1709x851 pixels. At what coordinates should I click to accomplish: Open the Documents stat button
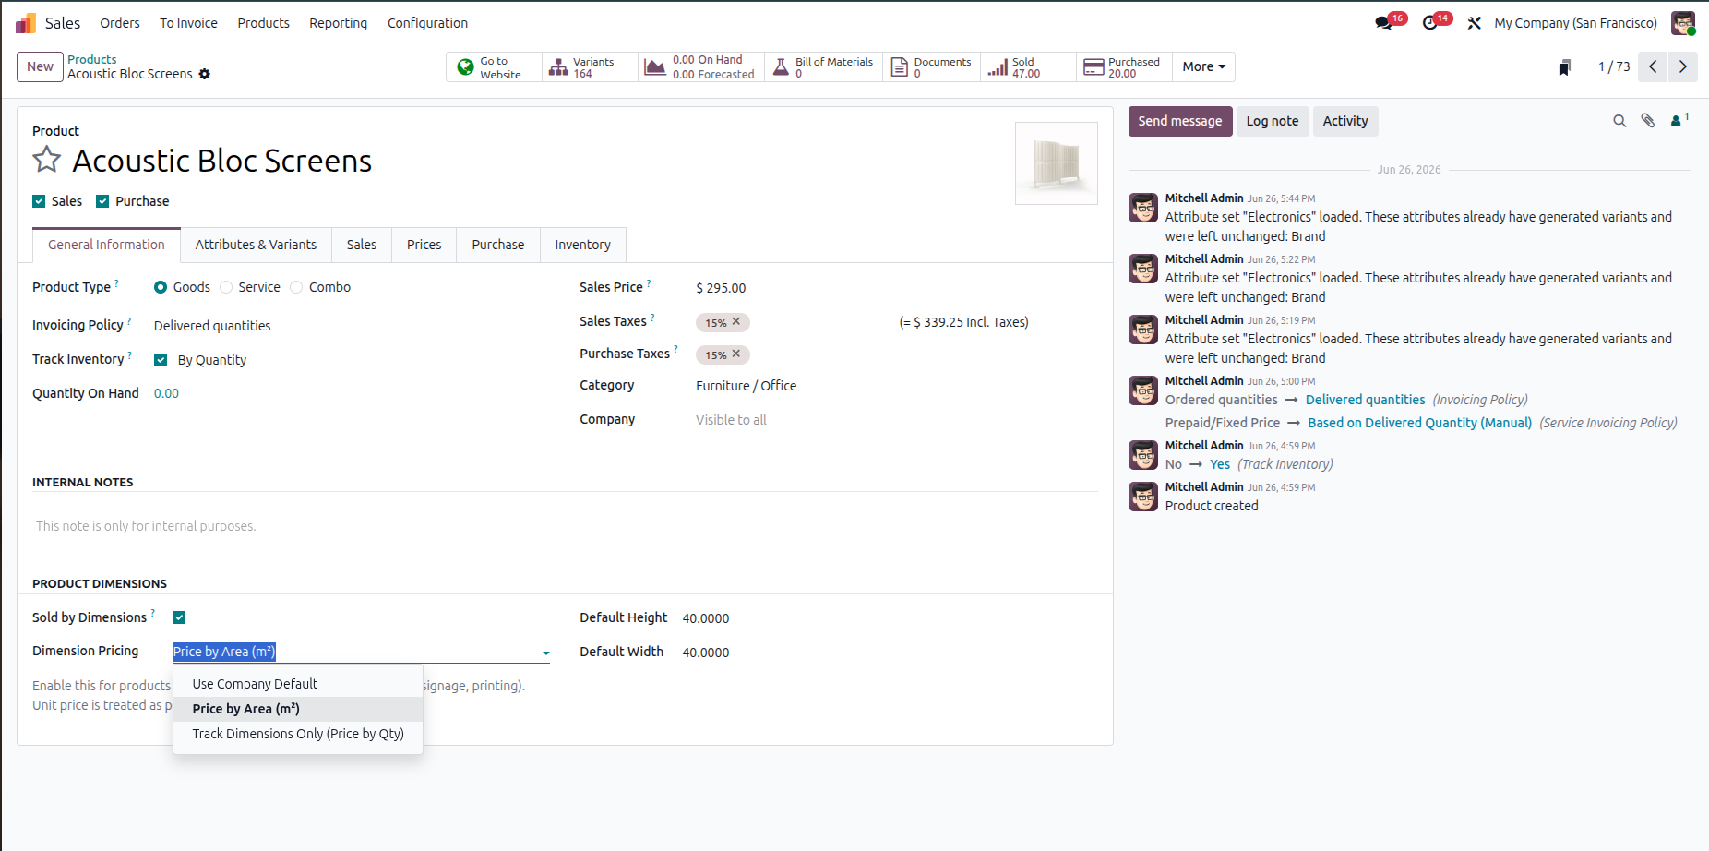932,67
